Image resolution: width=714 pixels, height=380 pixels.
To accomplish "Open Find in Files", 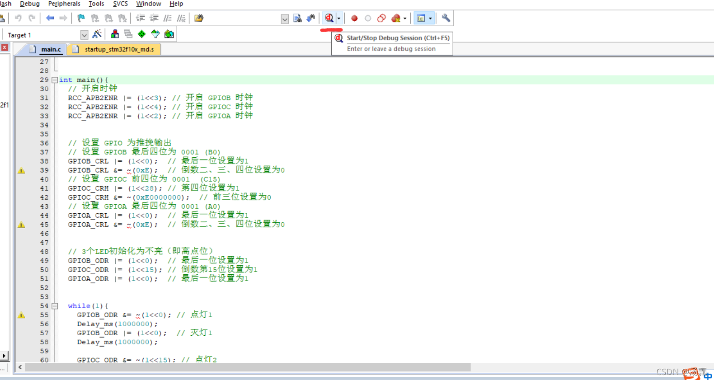I will click(199, 18).
